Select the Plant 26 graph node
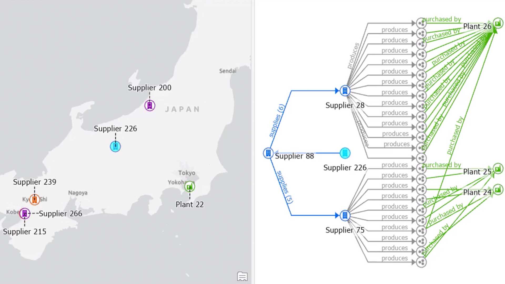The width and height of the screenshot is (505, 284). pyautogui.click(x=498, y=23)
